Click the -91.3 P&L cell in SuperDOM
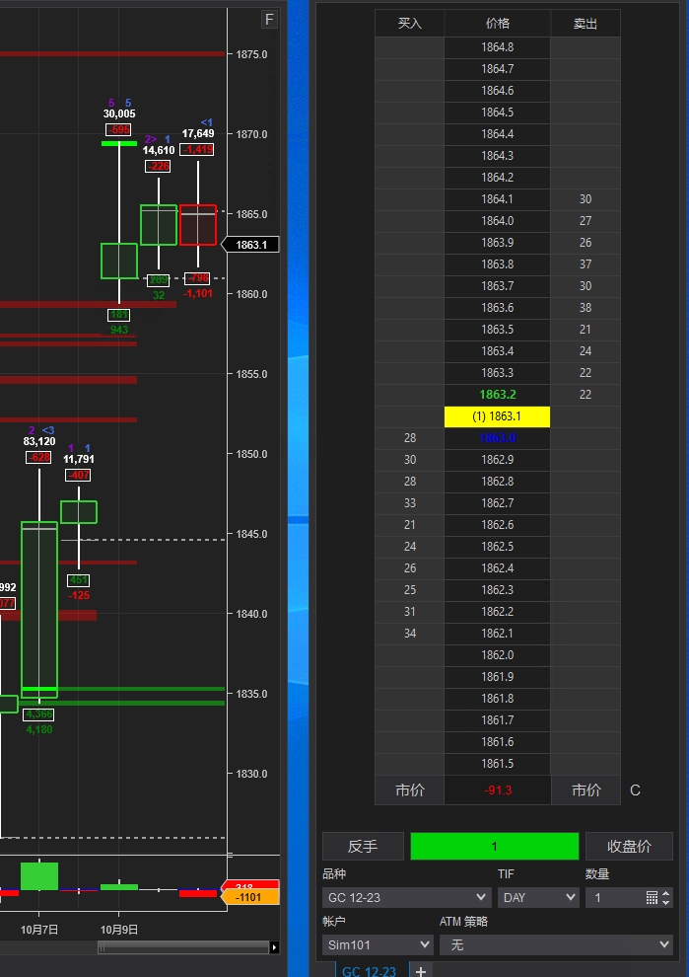The image size is (689, 977). tap(498, 790)
